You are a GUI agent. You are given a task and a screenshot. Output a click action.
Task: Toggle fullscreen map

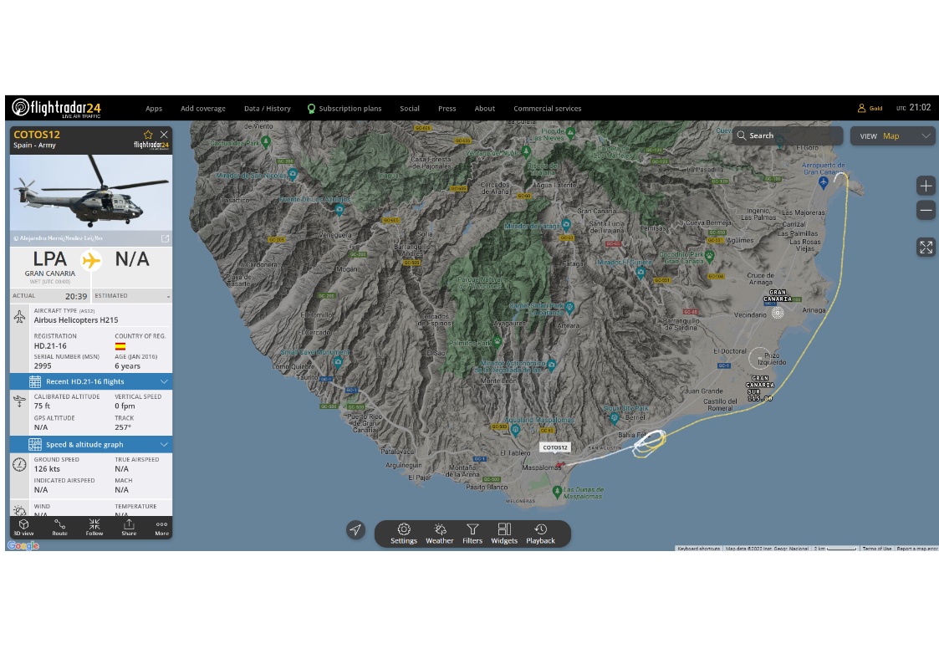(926, 248)
